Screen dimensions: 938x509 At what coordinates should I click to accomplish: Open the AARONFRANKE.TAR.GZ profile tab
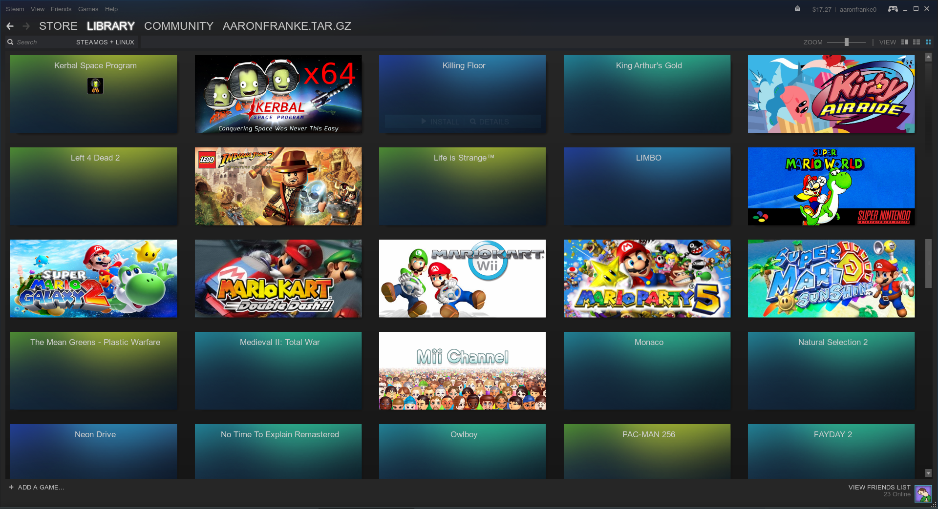(287, 26)
